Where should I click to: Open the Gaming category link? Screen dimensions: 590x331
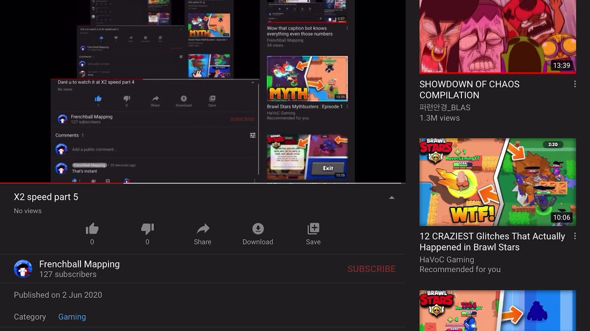pyautogui.click(x=72, y=317)
